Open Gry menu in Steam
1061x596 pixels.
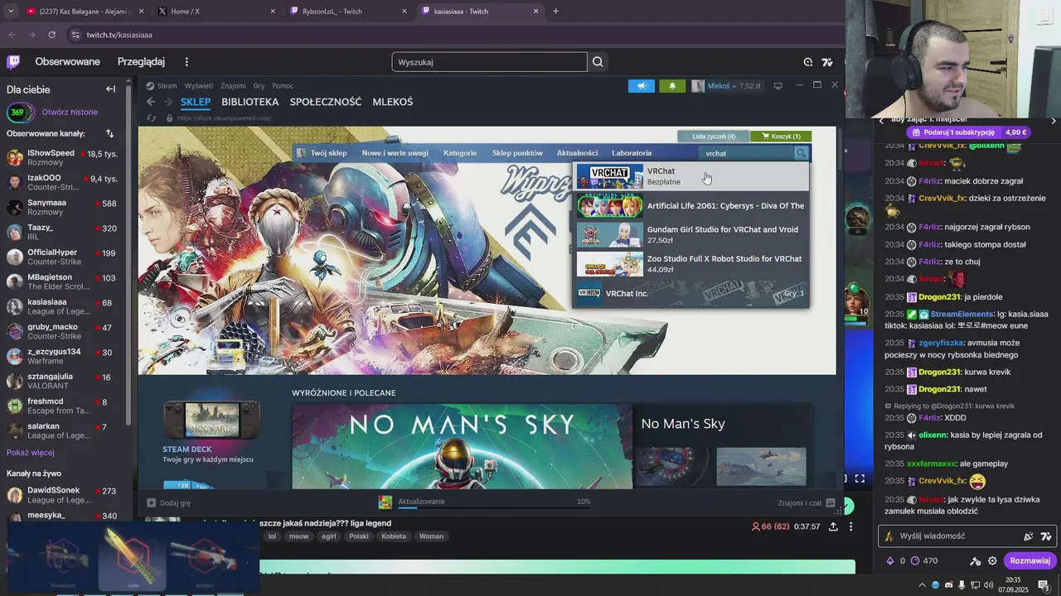coord(259,86)
